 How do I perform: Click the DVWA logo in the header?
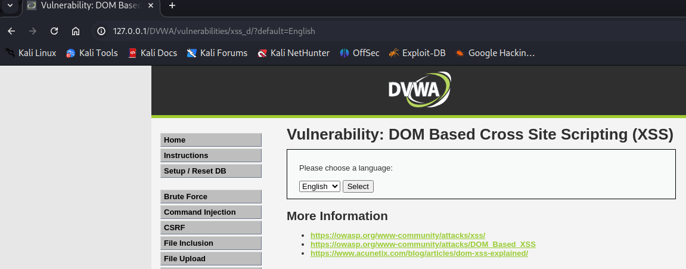tap(419, 90)
